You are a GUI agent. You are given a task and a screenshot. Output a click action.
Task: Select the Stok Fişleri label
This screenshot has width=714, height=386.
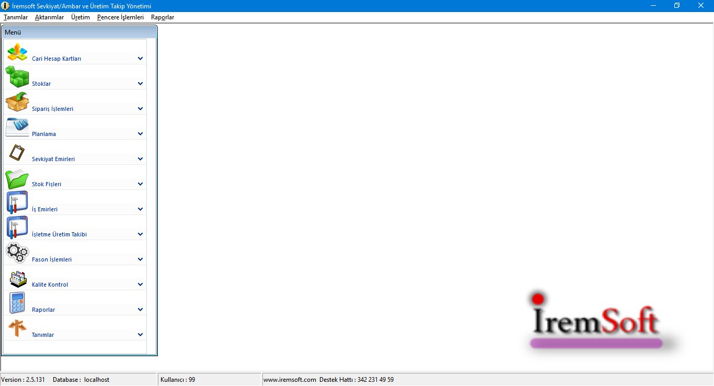(47, 185)
